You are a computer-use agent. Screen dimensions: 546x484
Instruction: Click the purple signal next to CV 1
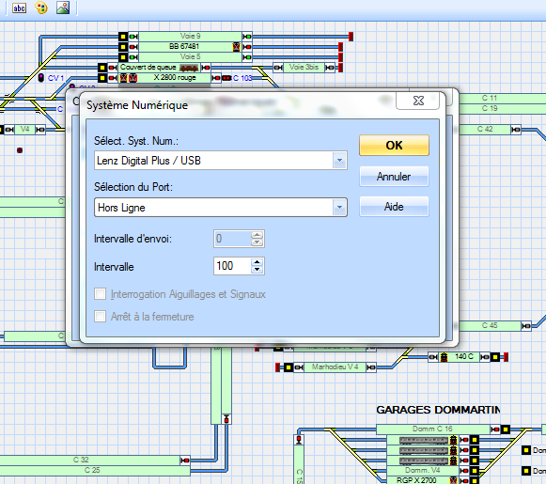click(x=41, y=78)
